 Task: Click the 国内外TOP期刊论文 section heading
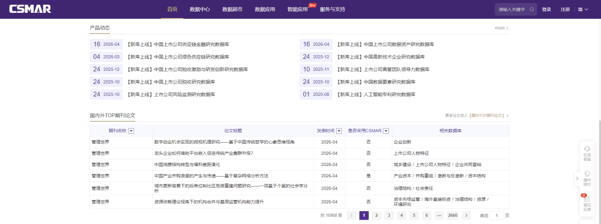[x=112, y=115]
